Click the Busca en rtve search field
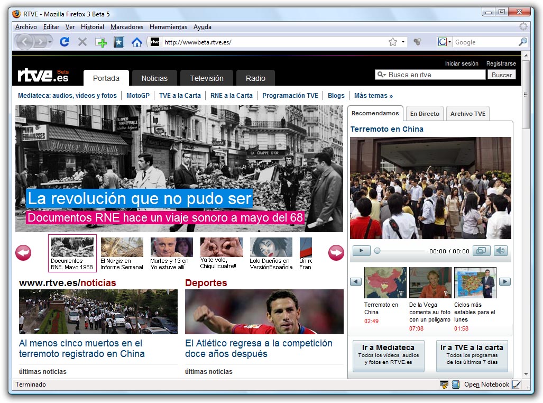 (x=430, y=75)
